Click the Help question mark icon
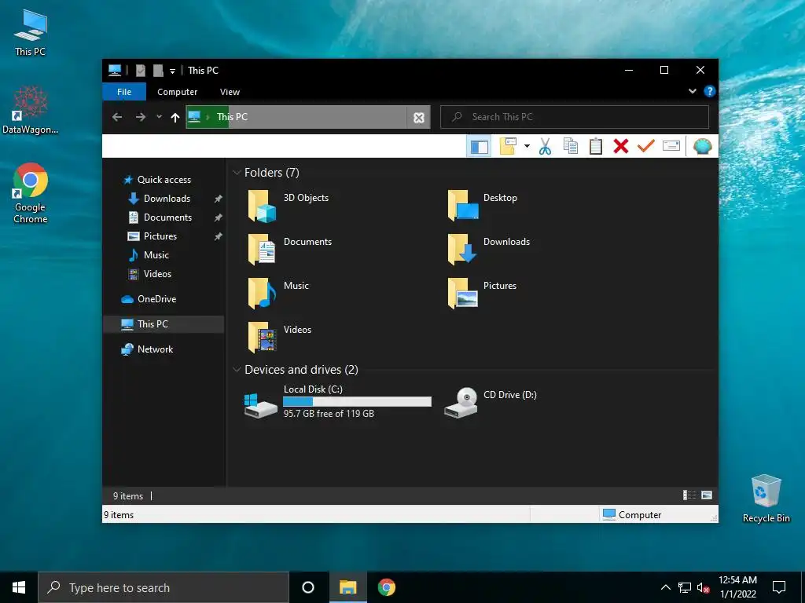The image size is (805, 603). point(710,91)
